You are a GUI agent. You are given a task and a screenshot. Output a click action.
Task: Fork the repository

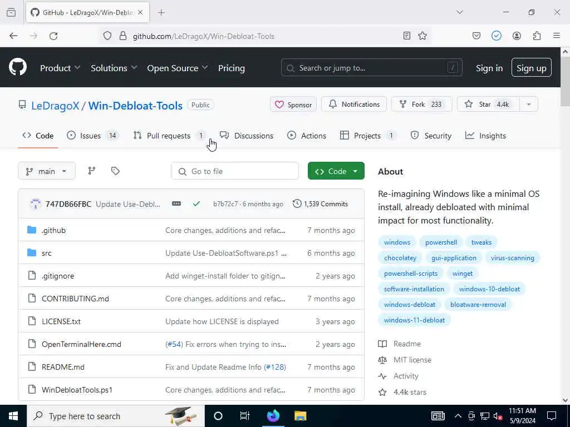click(x=421, y=104)
